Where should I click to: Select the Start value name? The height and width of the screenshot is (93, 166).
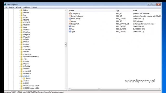(x=73, y=26)
